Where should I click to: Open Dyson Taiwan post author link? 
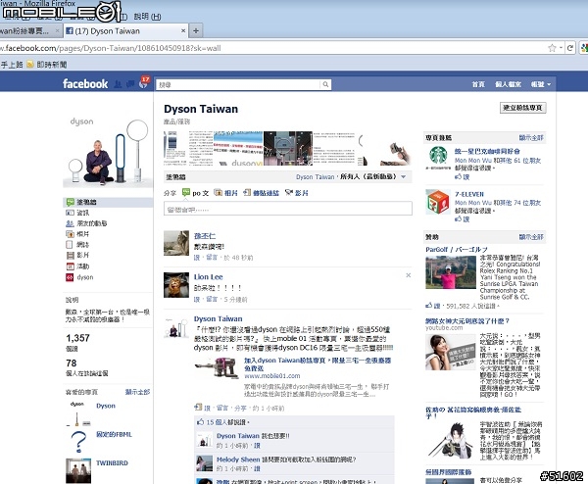[x=218, y=318]
